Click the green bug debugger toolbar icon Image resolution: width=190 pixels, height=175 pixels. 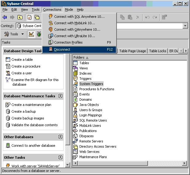tap(39, 34)
